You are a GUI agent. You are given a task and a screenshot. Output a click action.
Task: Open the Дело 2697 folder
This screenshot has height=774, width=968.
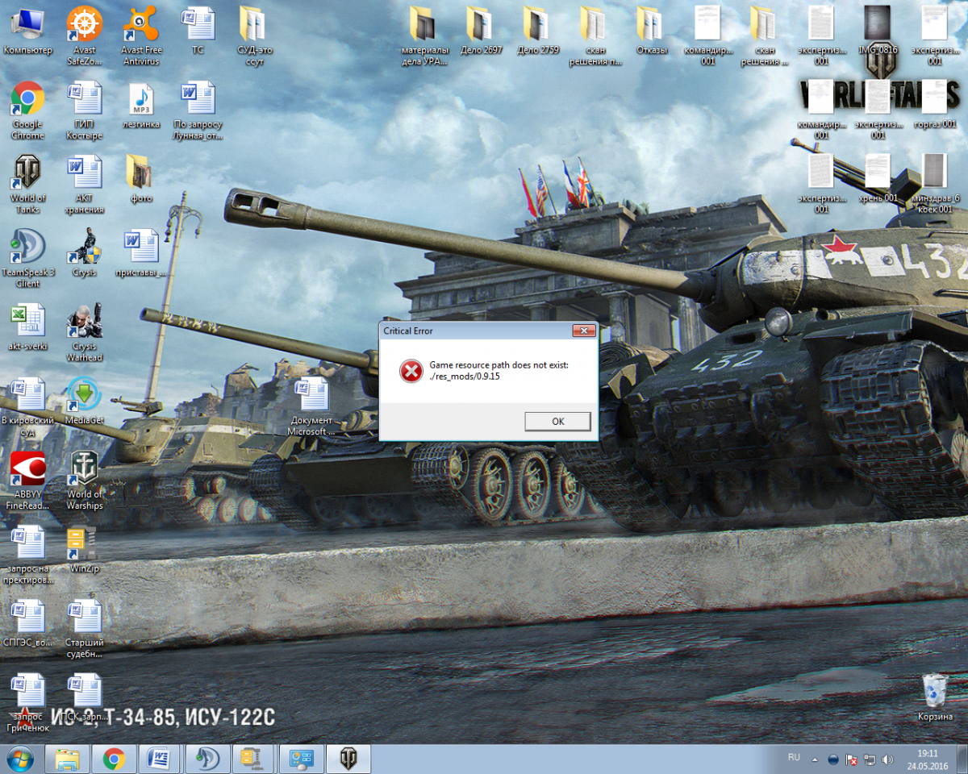click(x=481, y=31)
